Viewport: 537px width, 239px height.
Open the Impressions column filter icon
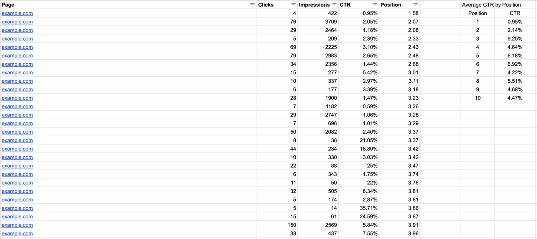pyautogui.click(x=334, y=5)
